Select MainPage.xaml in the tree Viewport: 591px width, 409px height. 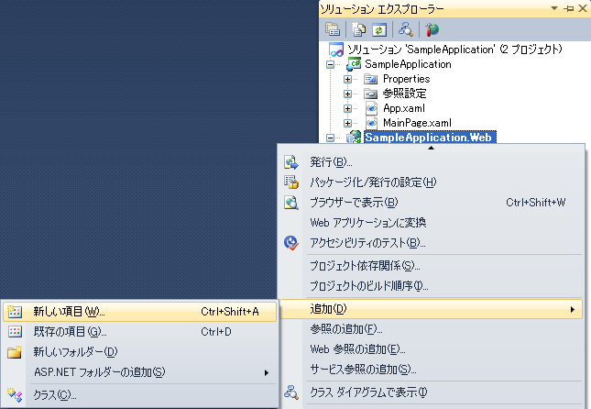tap(417, 123)
